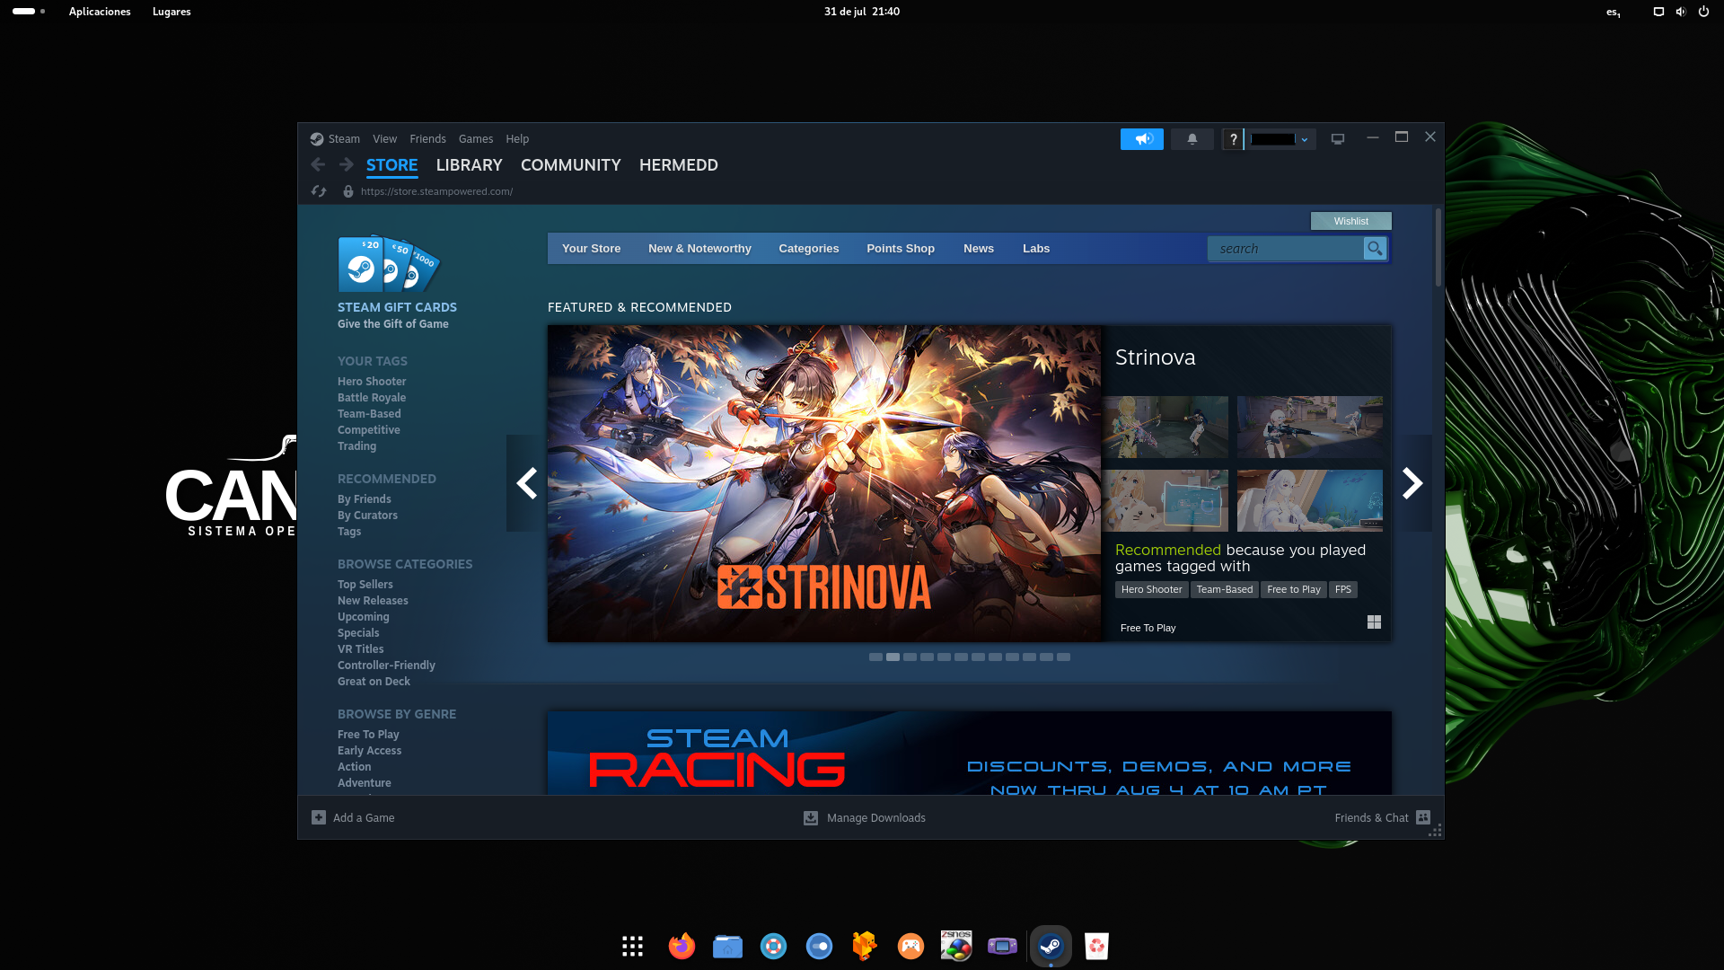This screenshot has height=970, width=1724.
Task: Click the store search magnifier icon
Action: click(x=1375, y=249)
